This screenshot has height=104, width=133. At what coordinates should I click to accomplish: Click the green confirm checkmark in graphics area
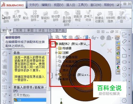(103, 45)
